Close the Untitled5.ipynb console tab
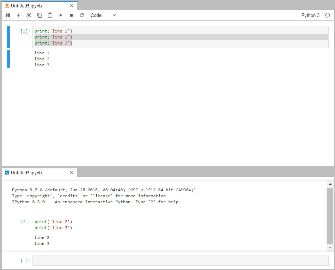The image size is (335, 270). coord(72,173)
